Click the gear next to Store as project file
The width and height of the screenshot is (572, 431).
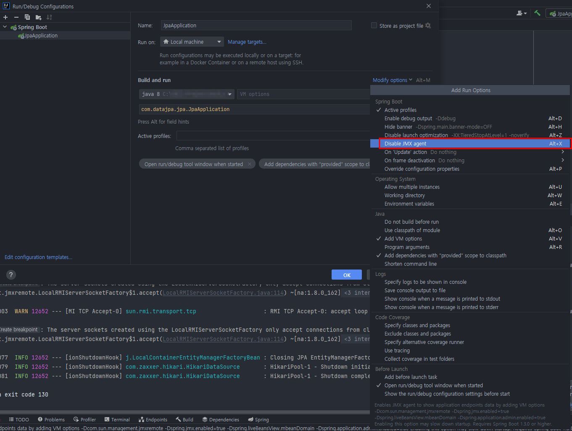pos(428,26)
